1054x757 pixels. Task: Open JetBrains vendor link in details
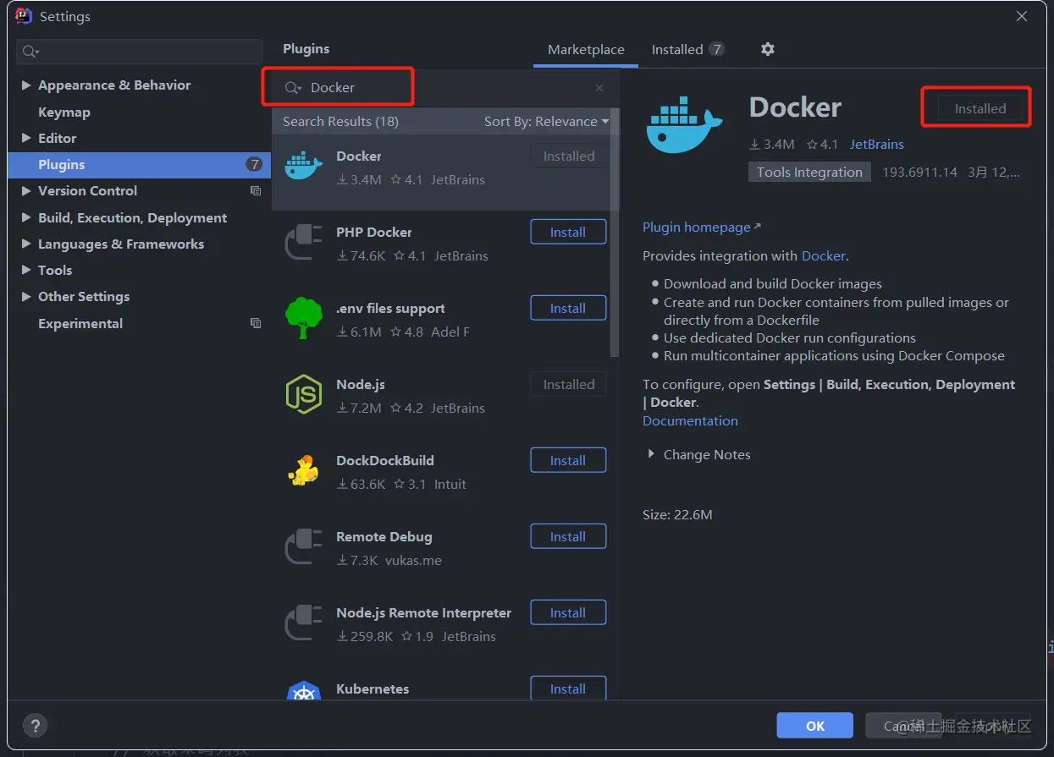tap(876, 144)
